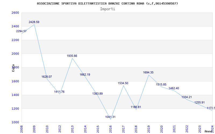This screenshot has width=215, height=134.
Task: Click the y-axis value 2400
Action: (15, 26)
